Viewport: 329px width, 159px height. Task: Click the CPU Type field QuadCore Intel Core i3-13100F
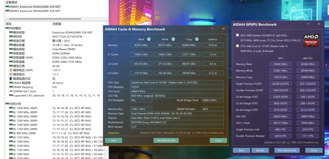(177, 82)
